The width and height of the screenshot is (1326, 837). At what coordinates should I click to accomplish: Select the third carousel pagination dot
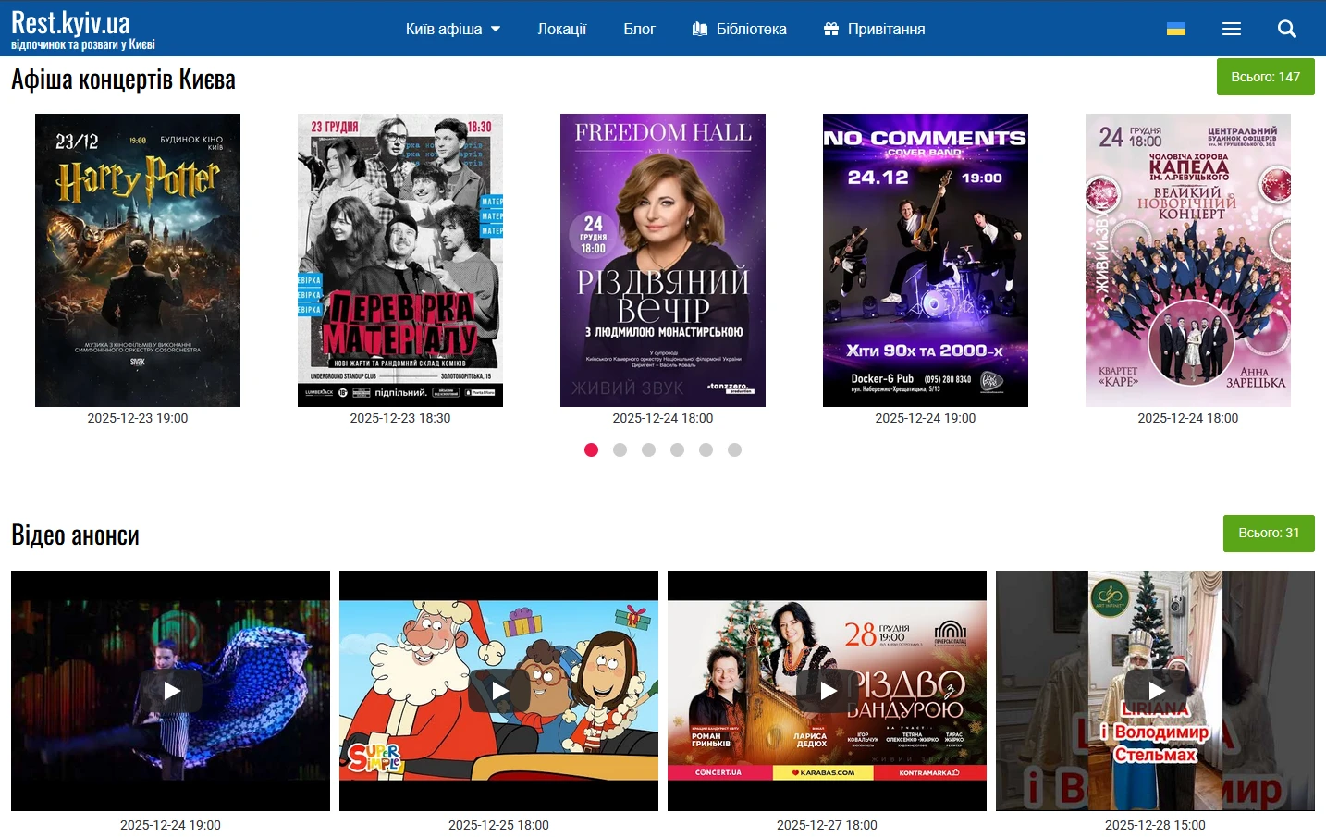point(649,449)
